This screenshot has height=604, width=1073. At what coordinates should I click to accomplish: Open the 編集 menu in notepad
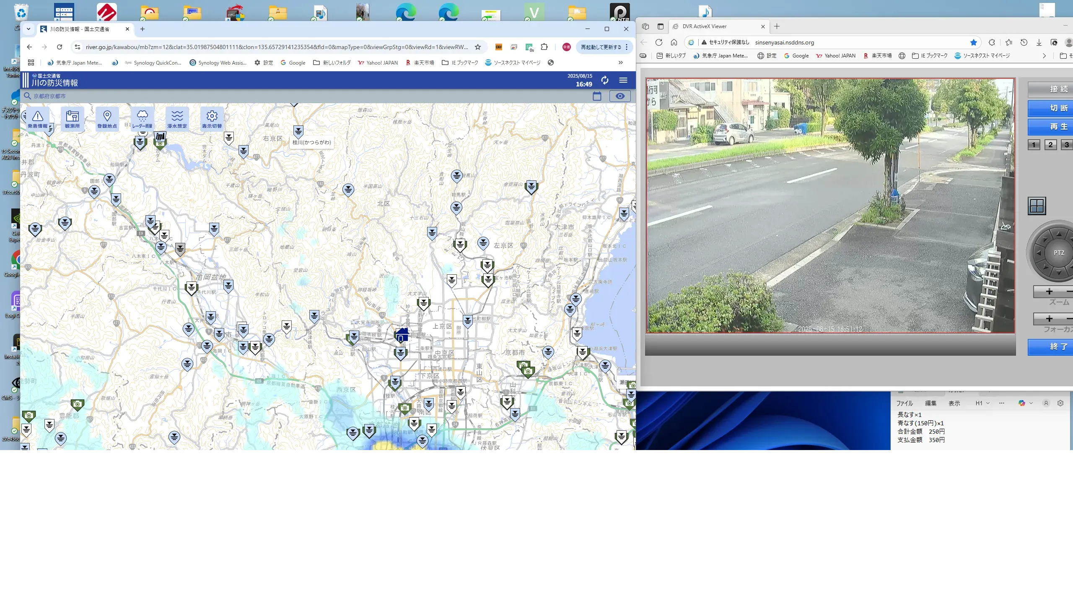930,403
